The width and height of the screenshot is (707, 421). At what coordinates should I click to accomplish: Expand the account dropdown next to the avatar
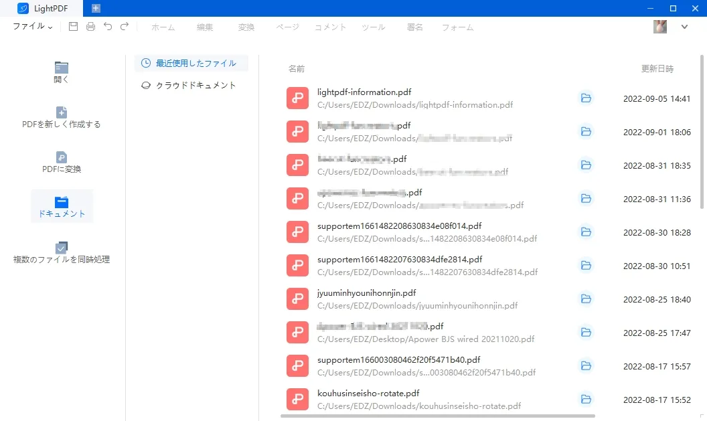click(x=682, y=27)
